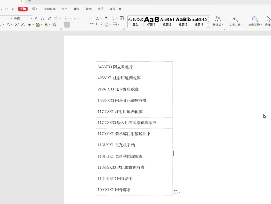Apply the 标题 1 heading style
This screenshot has width=271, height=204.
tap(151, 21)
